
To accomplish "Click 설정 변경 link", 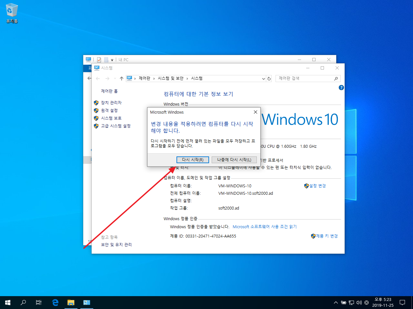I will pos(317,186).
